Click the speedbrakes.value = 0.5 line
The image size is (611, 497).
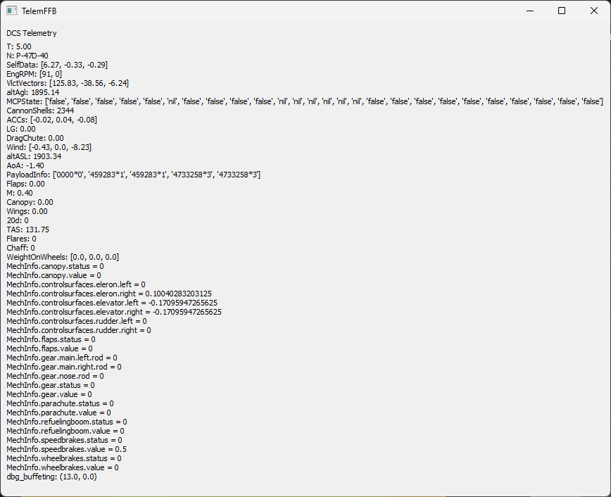tap(66, 449)
